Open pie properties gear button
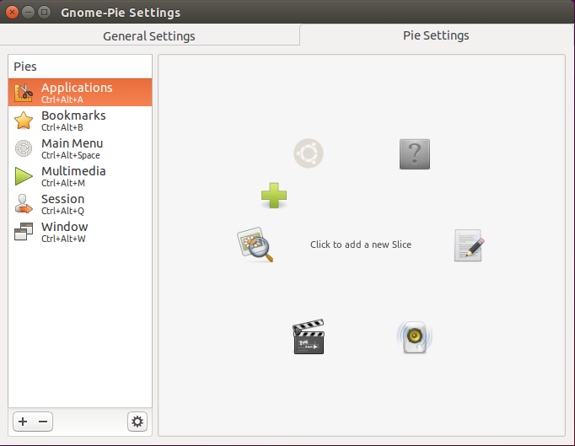 [137, 422]
